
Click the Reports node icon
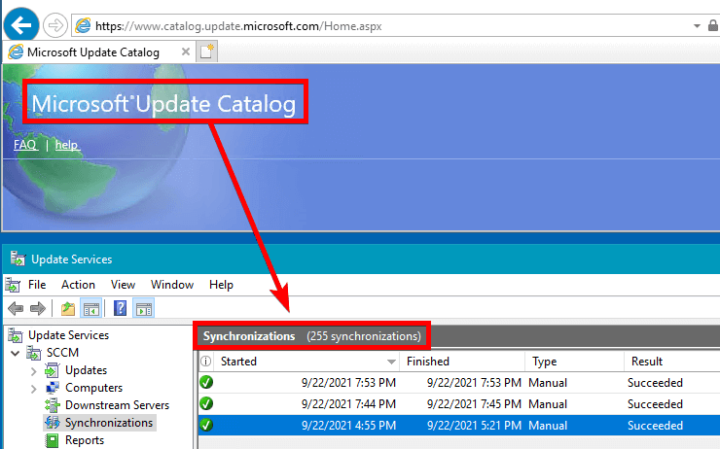53,440
